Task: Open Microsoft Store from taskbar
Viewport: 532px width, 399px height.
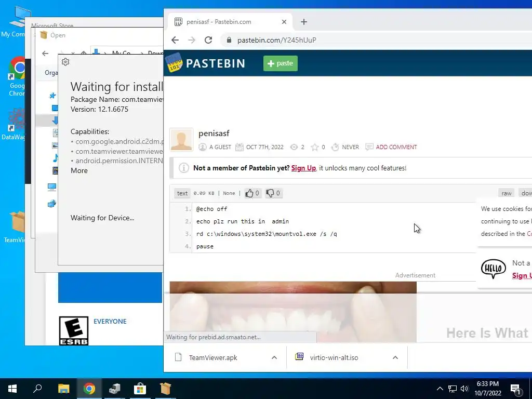Action: (x=140, y=389)
